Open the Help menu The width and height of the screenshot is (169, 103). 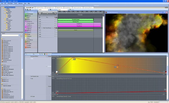pos(29,3)
